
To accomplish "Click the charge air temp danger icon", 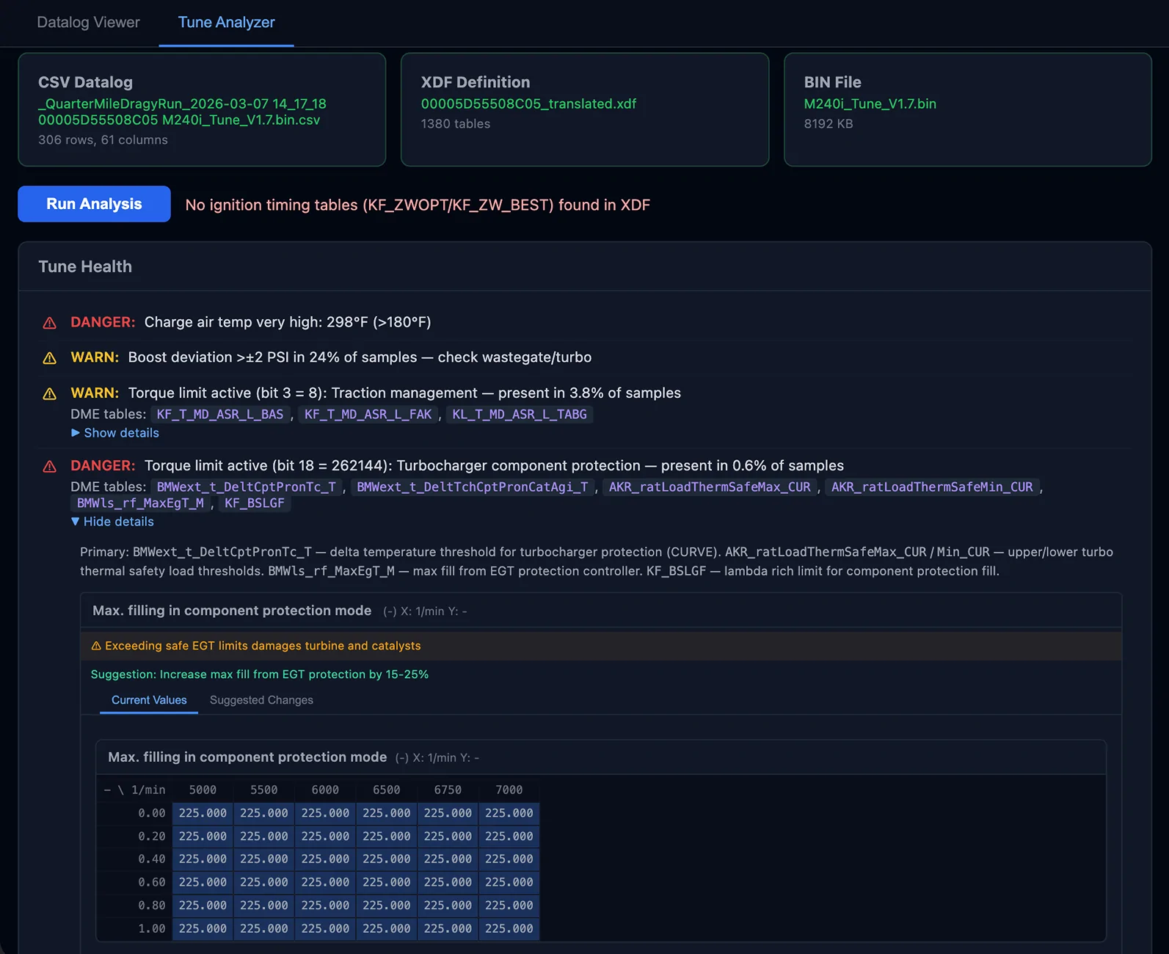I will tap(49, 323).
